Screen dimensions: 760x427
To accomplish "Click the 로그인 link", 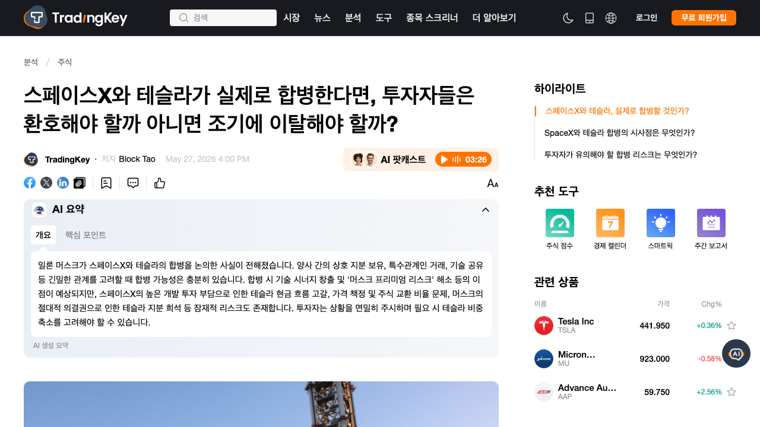I will pos(647,18).
